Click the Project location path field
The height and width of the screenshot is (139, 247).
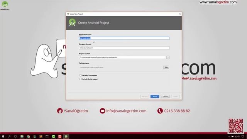coord(122,58)
